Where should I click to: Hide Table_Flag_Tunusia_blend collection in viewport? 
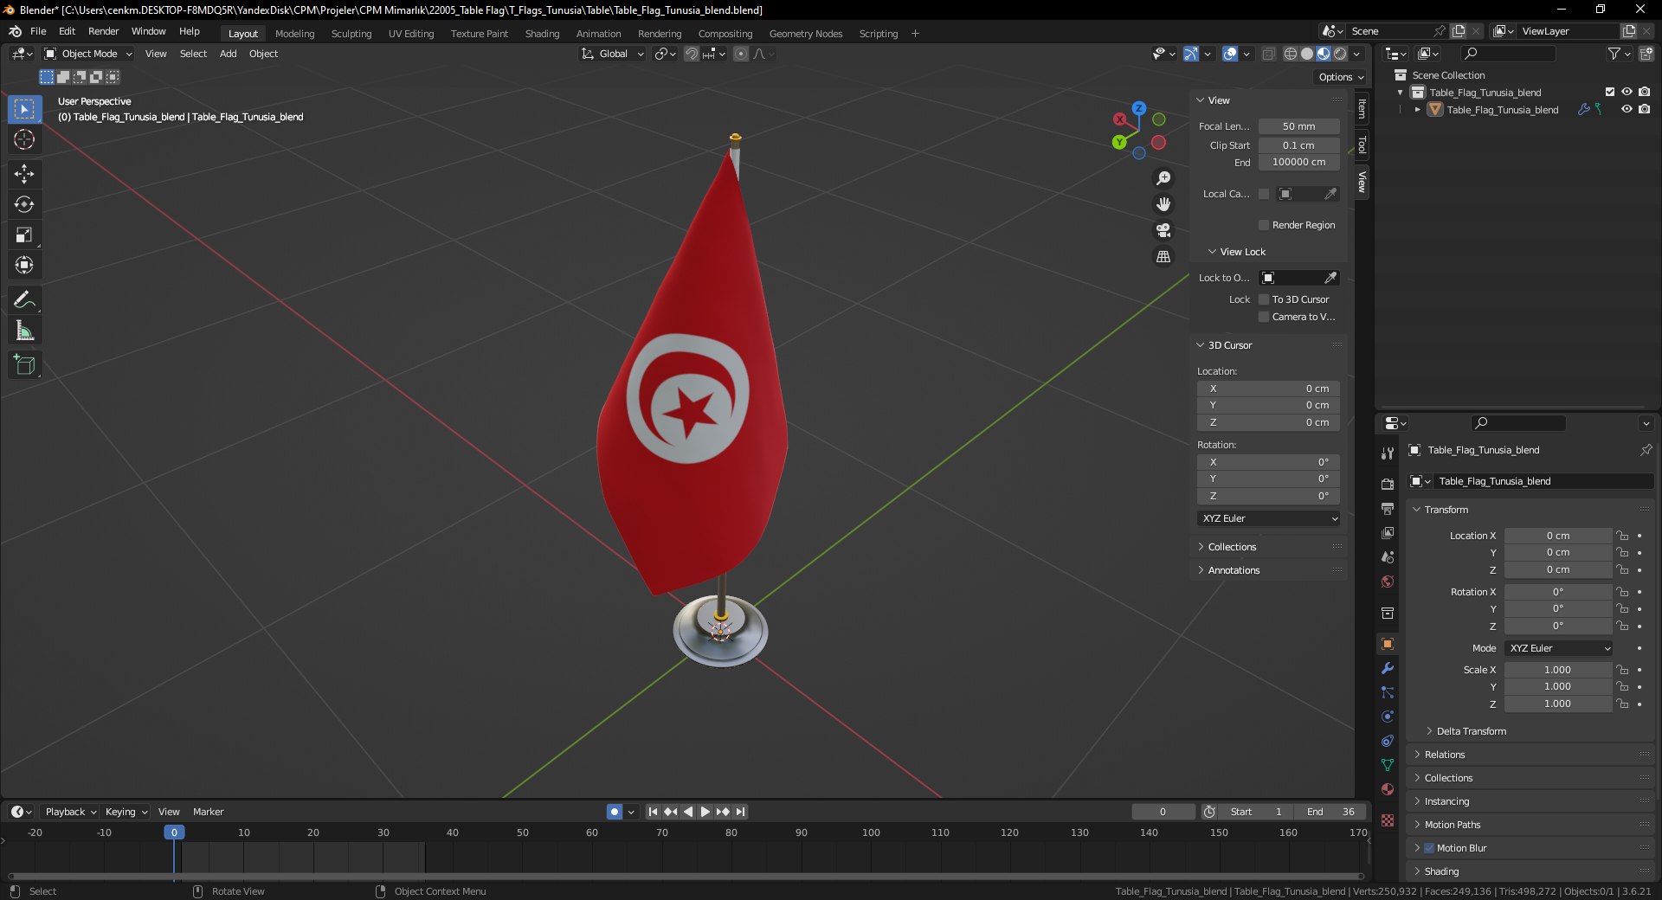pyautogui.click(x=1627, y=92)
